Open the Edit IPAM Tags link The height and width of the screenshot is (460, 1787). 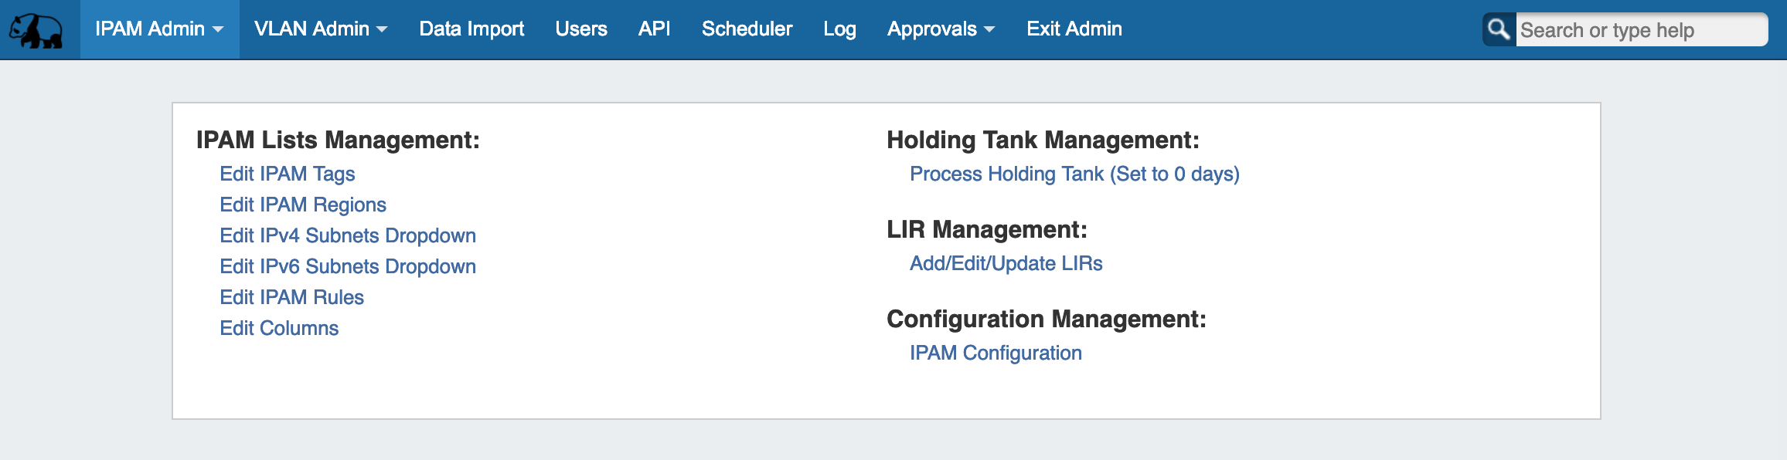287,174
